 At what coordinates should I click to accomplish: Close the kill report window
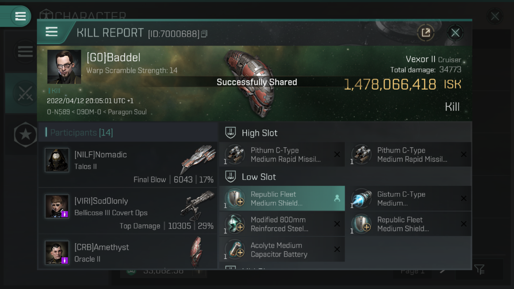tap(455, 33)
